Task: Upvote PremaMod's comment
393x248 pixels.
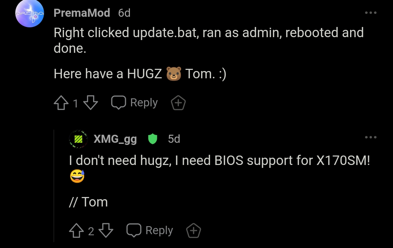Action: coord(61,103)
